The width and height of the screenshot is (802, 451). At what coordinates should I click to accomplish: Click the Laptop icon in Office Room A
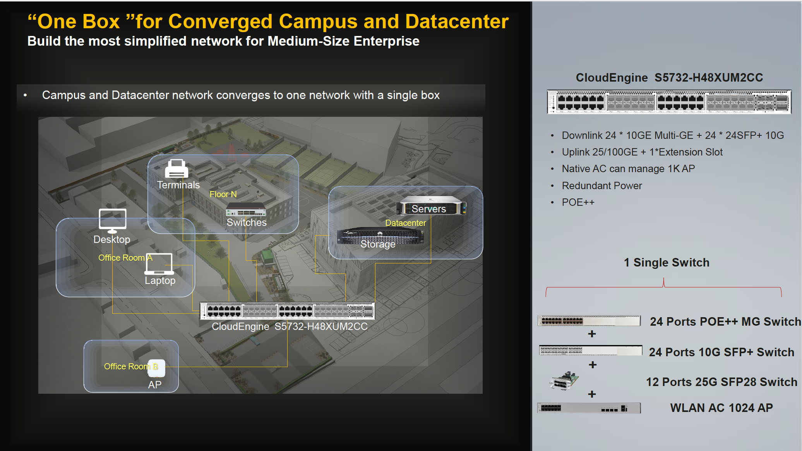pyautogui.click(x=159, y=264)
